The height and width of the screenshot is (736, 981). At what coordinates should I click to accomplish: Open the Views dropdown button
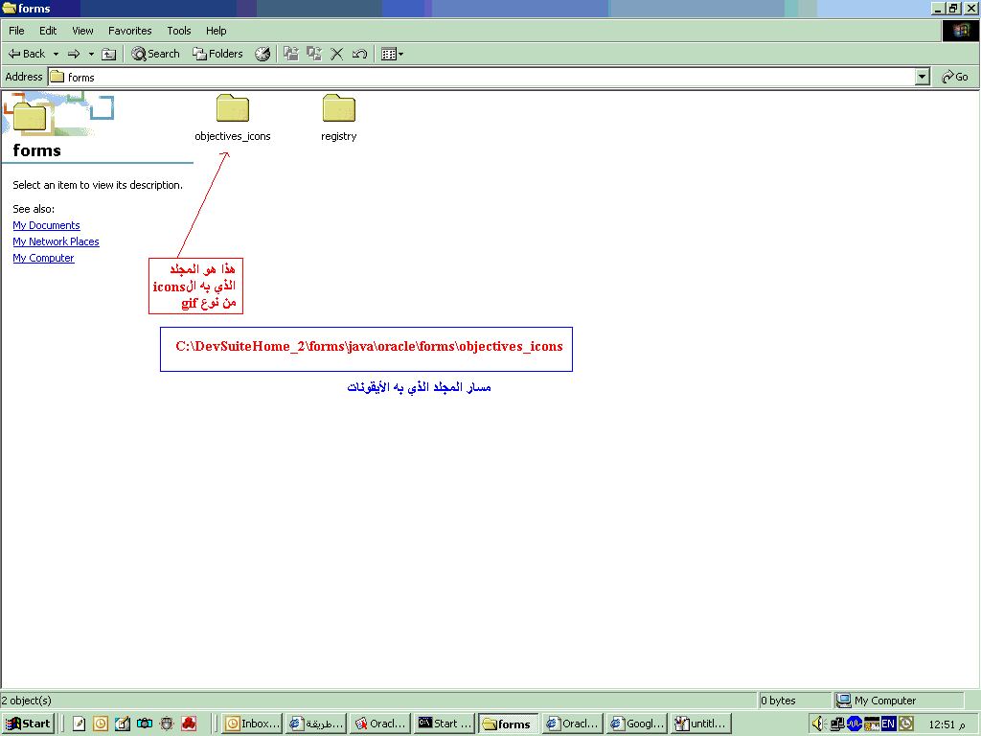(392, 54)
